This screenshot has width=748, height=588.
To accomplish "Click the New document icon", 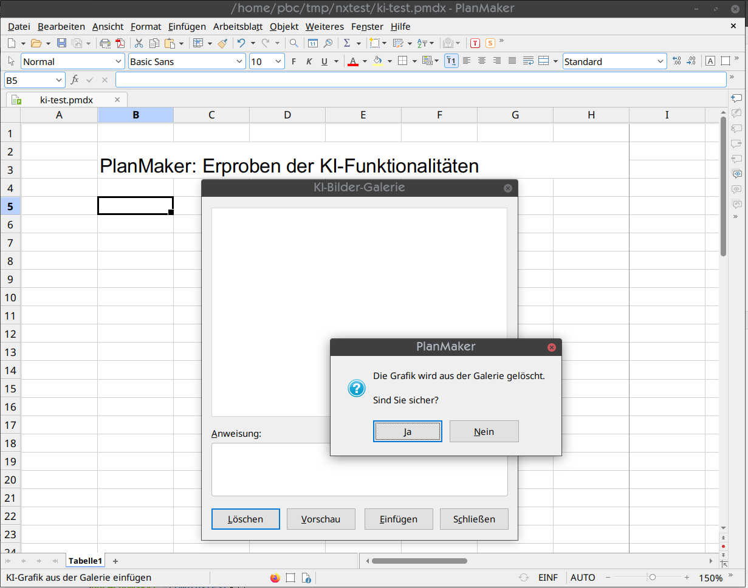I will 11,43.
